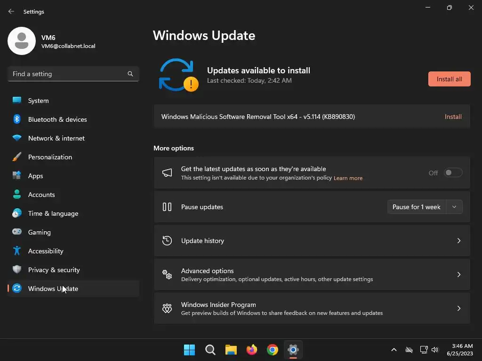The image size is (482, 361).
Task: Install Malicious Software Removal Tool update
Action: coord(453,117)
